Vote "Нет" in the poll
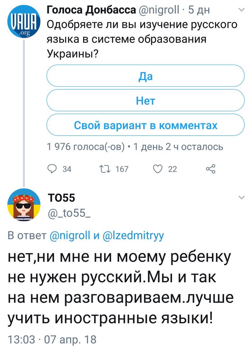The width and height of the screenshot is (252, 349). click(x=145, y=101)
